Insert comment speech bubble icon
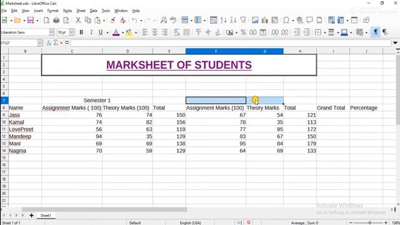Screen dimensions: 400x225 tap(309, 20)
